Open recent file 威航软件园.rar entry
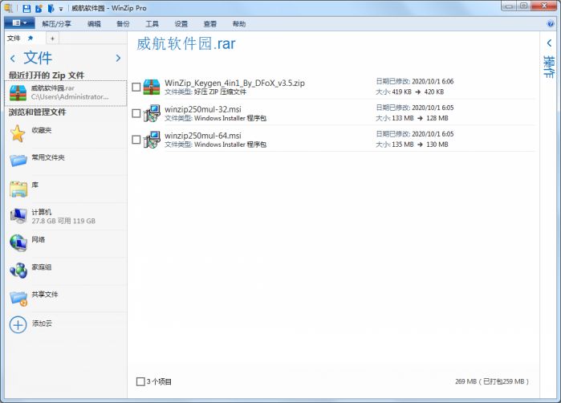 [x=66, y=92]
